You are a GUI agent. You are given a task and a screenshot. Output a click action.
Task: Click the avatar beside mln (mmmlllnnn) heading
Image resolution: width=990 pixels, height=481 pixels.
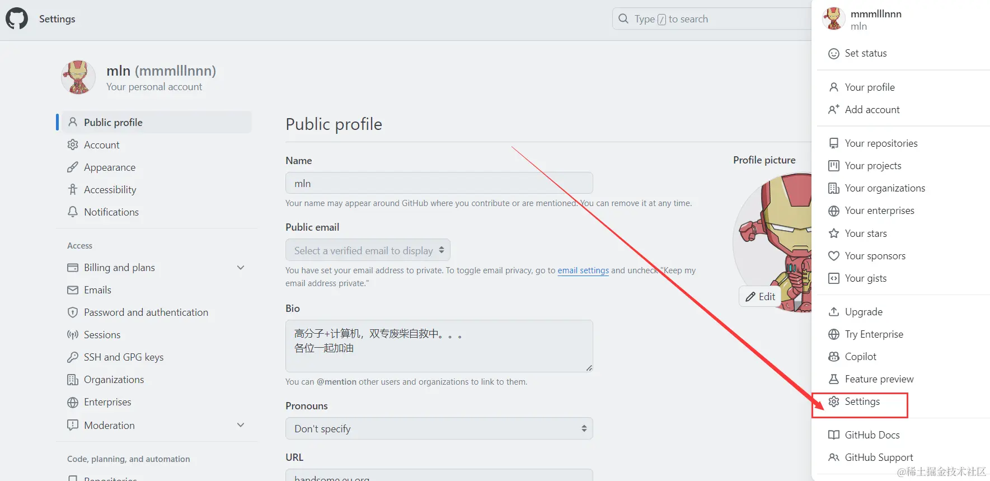(x=78, y=77)
